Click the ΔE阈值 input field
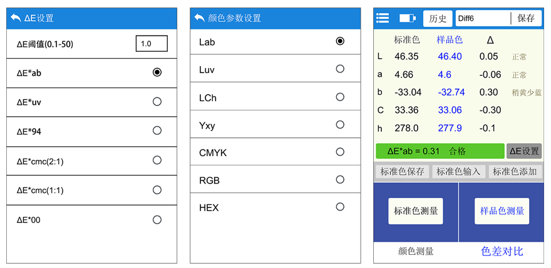The height and width of the screenshot is (268, 551). (152, 44)
